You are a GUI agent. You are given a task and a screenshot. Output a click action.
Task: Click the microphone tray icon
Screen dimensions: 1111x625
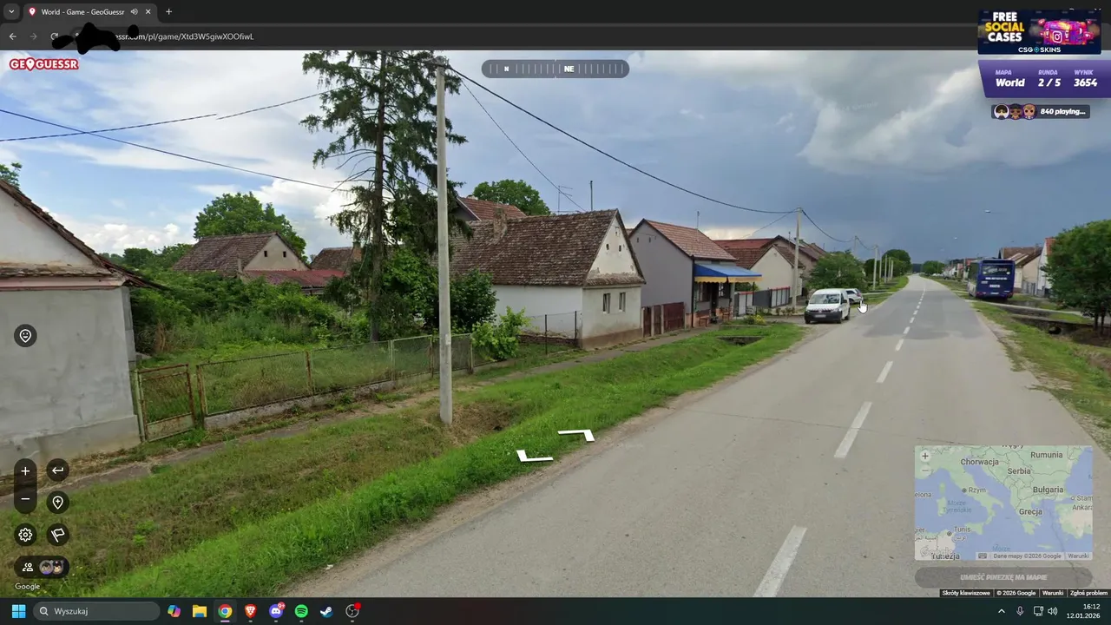(x=1020, y=611)
